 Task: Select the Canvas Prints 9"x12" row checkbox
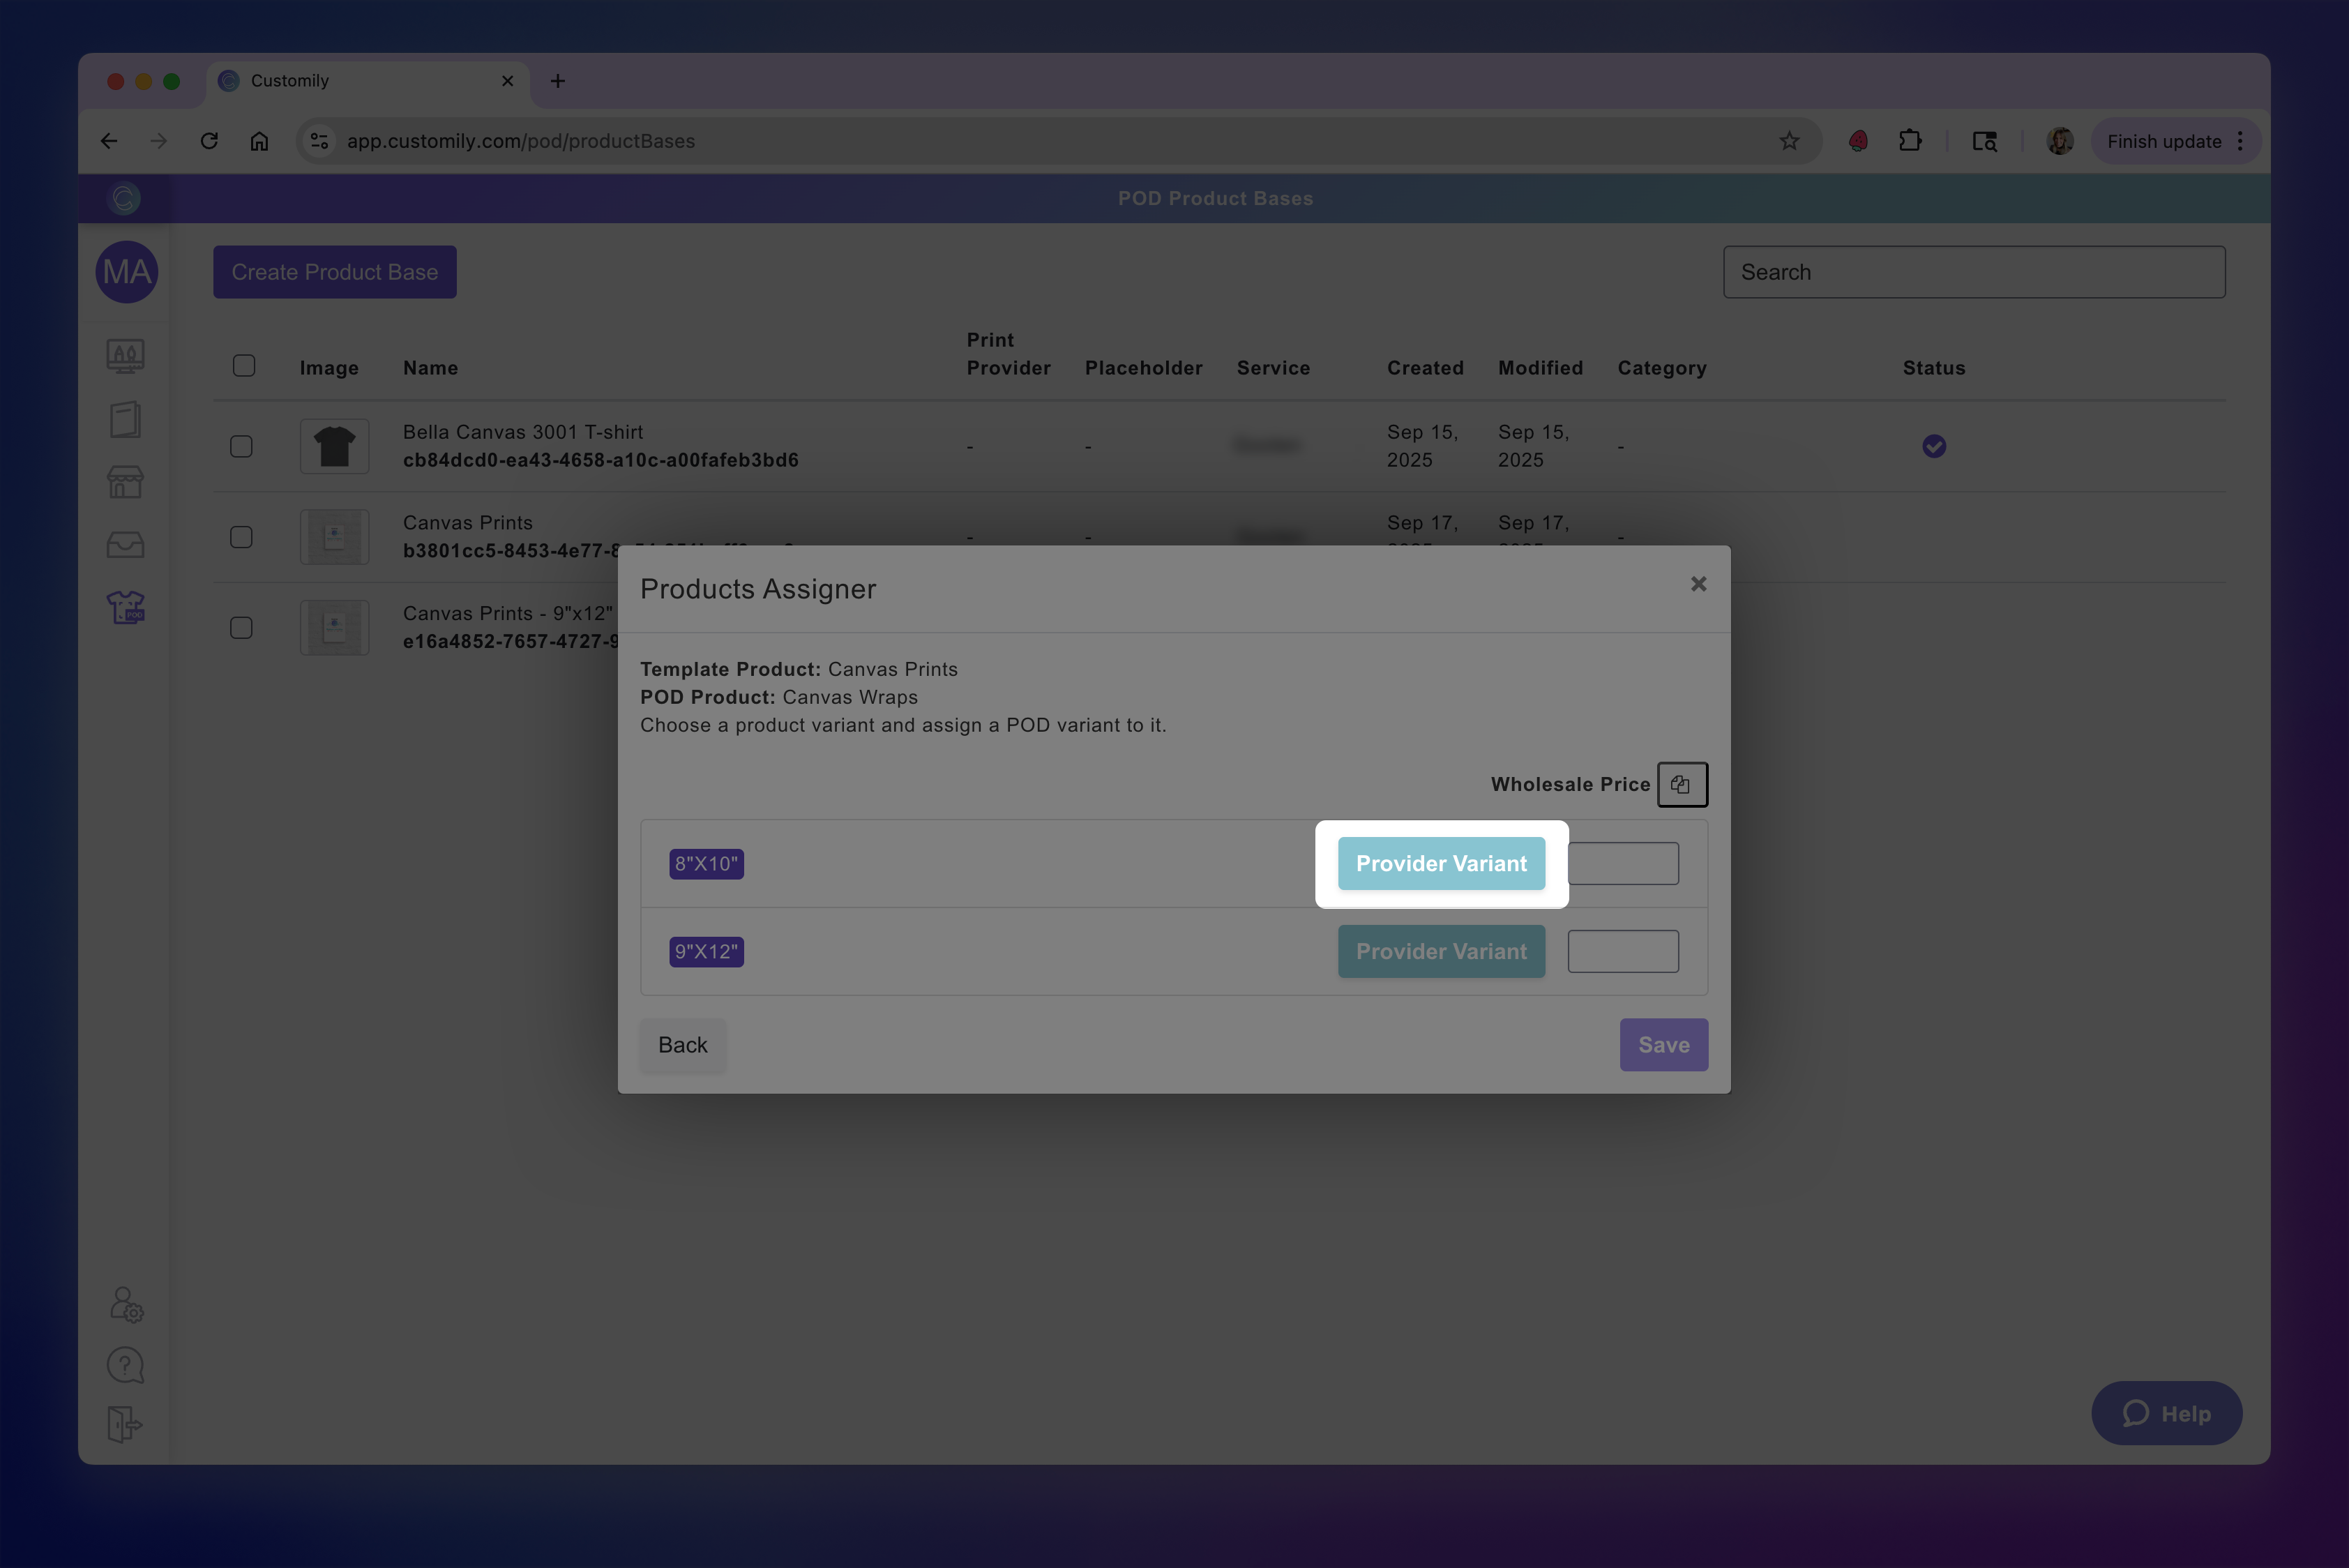point(241,628)
